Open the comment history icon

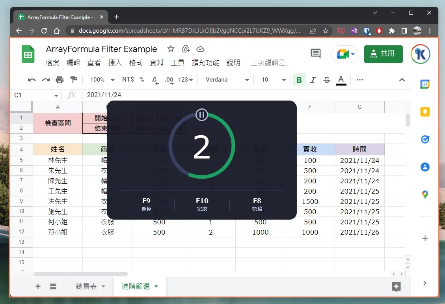click(x=316, y=53)
